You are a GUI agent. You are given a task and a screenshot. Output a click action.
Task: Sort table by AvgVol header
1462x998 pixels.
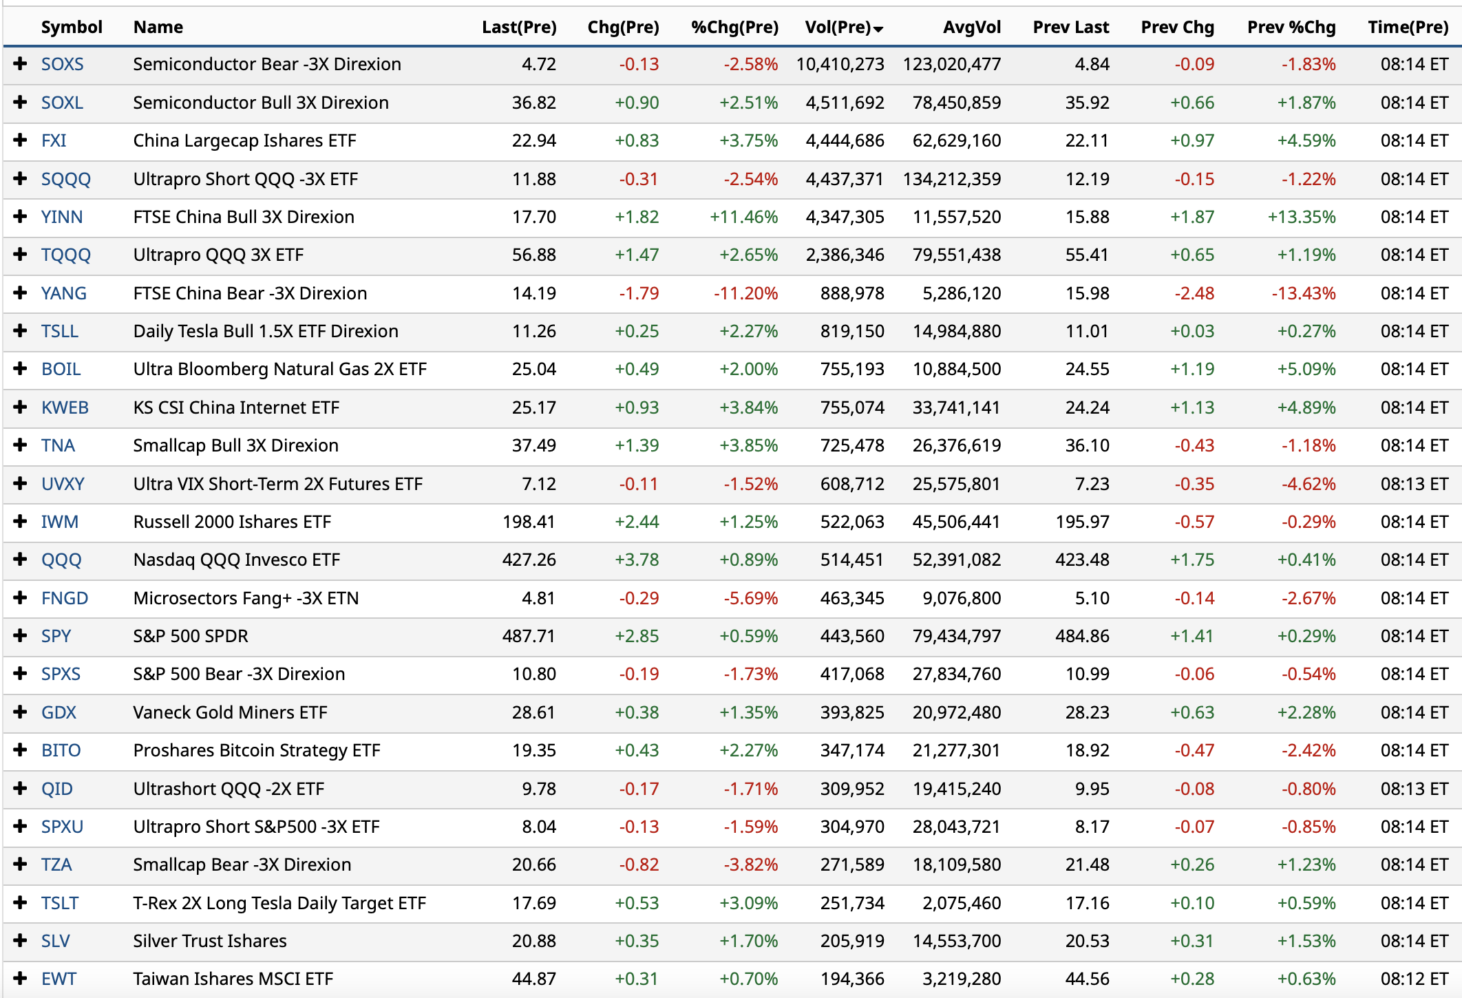pos(971,28)
